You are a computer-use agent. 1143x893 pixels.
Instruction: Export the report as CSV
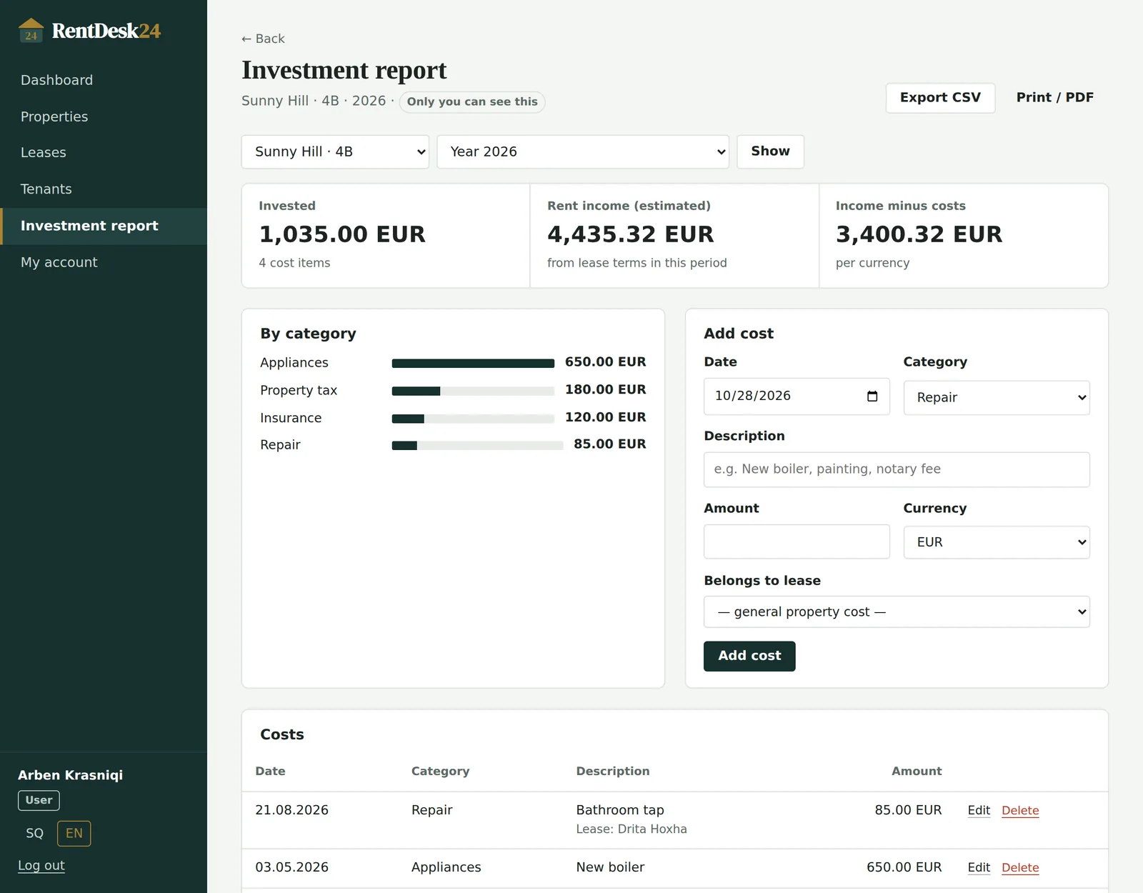940,98
